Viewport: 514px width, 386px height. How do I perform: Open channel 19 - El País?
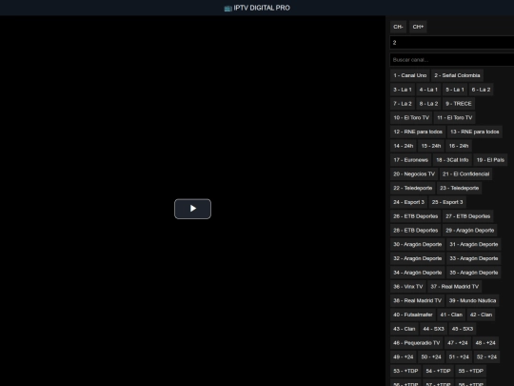tap(490, 160)
